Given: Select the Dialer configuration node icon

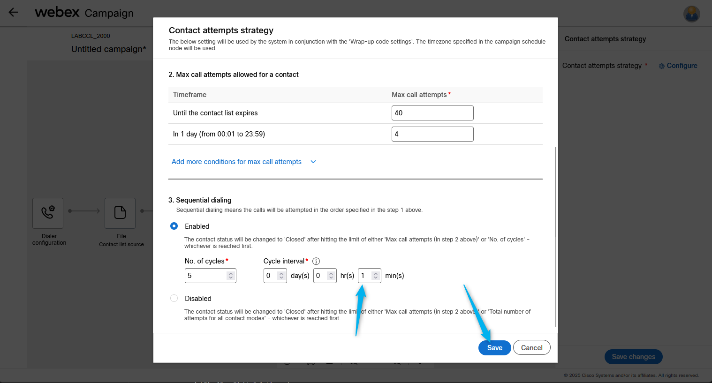Looking at the screenshot, I should (x=48, y=213).
